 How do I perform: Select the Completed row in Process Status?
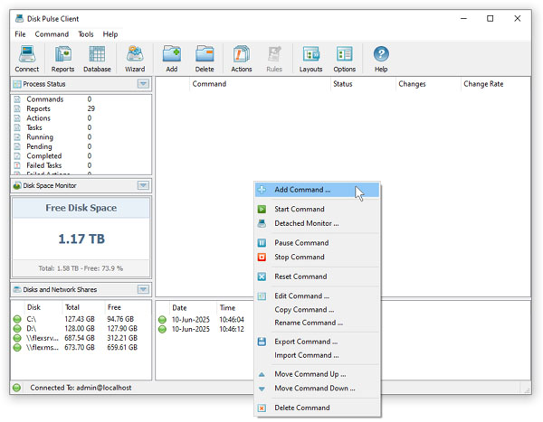81,156
